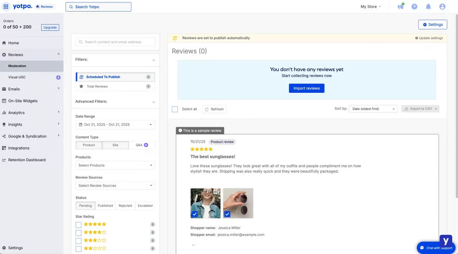Click the Visual UGC purple upgrade badge
458x254 pixels.
tap(59, 77)
